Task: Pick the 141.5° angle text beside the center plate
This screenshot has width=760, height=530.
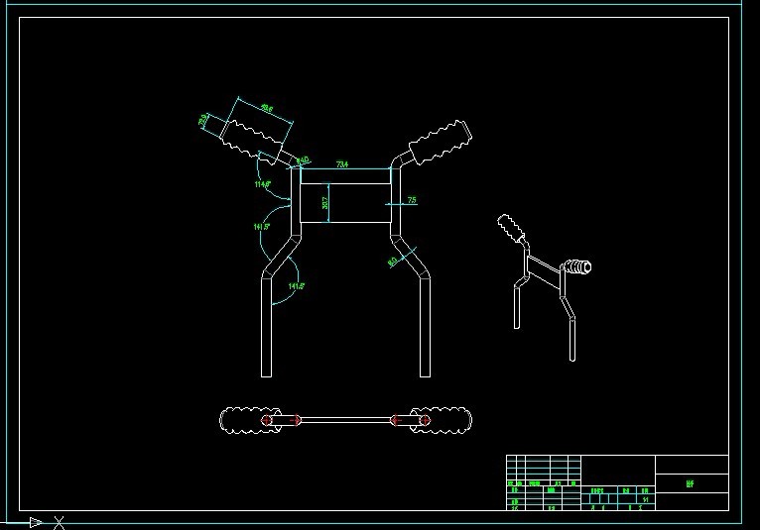Action: (262, 227)
